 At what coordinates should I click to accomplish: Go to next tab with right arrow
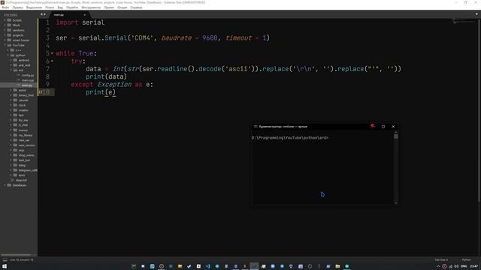pyautogui.click(x=45, y=14)
